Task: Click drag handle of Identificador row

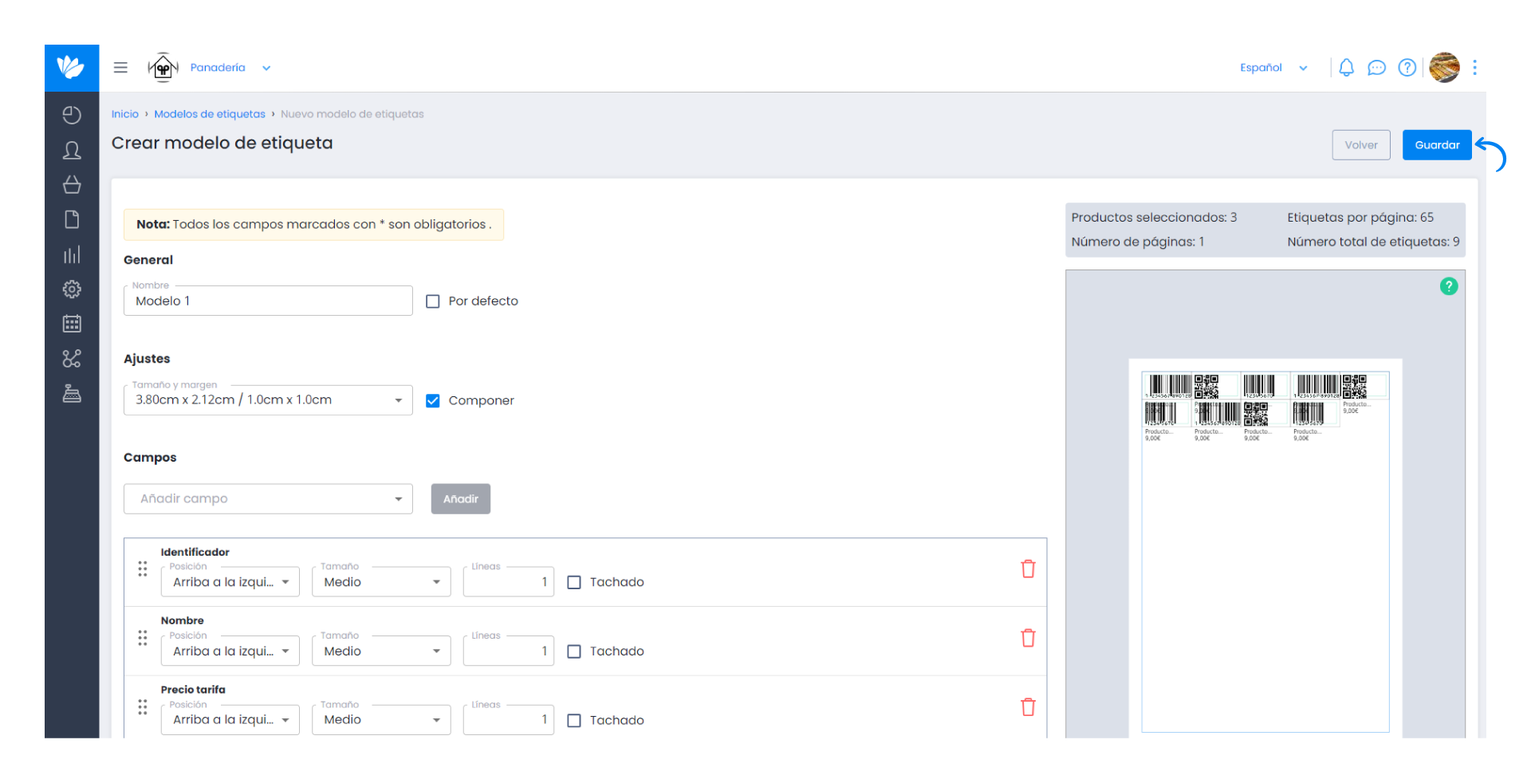Action: [x=143, y=569]
